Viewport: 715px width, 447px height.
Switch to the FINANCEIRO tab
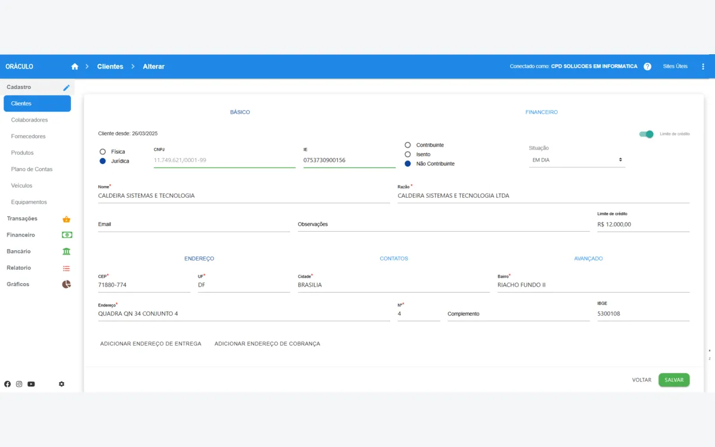pos(541,112)
